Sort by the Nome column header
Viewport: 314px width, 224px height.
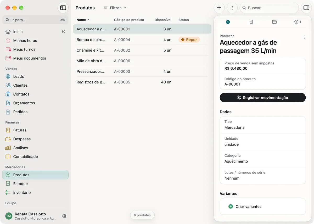click(x=83, y=20)
